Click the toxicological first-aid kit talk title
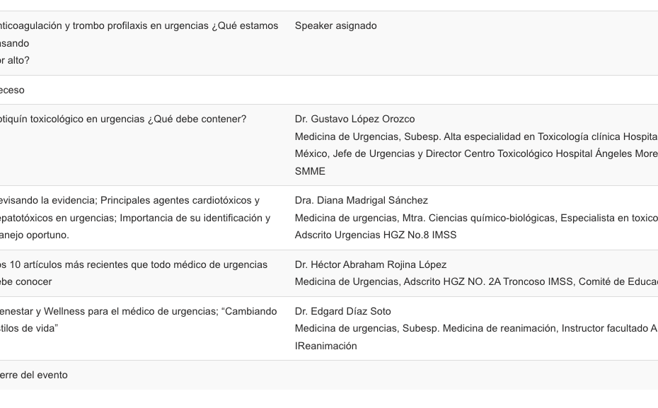The width and height of the screenshot is (658, 408). click(x=123, y=119)
